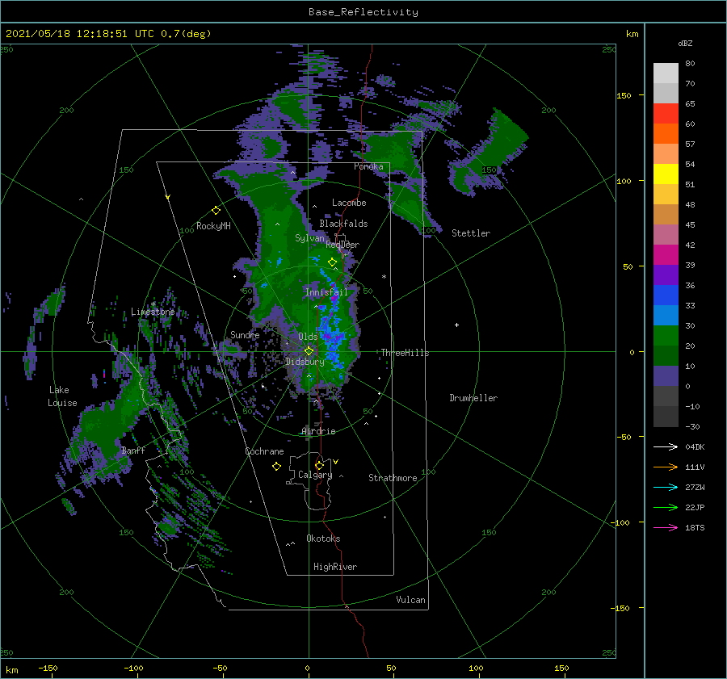The image size is (727, 679).
Task: Click the Lake Louise label
Action: tap(62, 396)
